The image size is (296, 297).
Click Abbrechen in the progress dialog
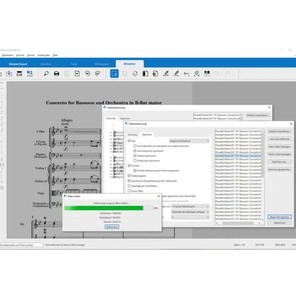click(112, 227)
